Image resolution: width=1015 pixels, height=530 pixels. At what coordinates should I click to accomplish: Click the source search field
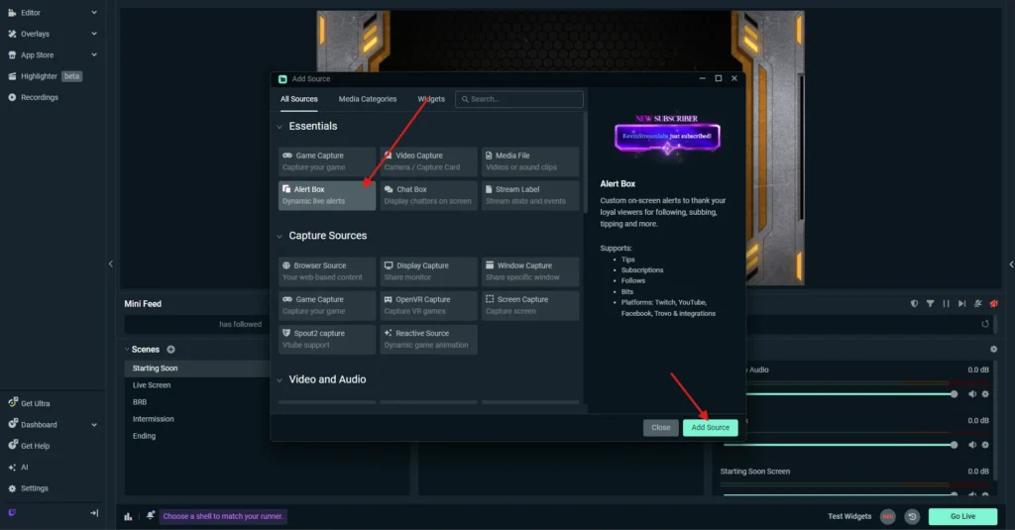pos(519,99)
